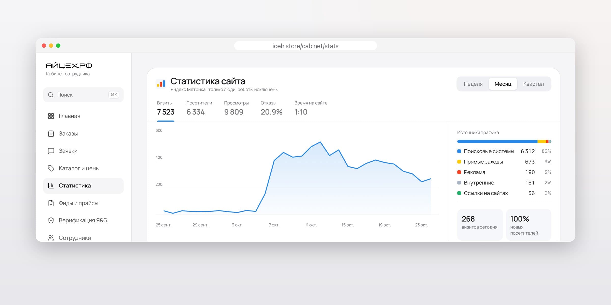This screenshot has width=611, height=305.
Task: Open Фиды и прайсы menu item
Action: (84, 203)
